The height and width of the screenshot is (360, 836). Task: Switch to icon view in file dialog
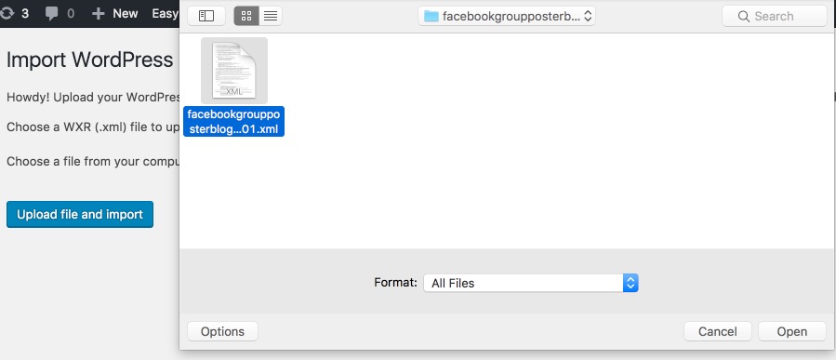click(246, 16)
